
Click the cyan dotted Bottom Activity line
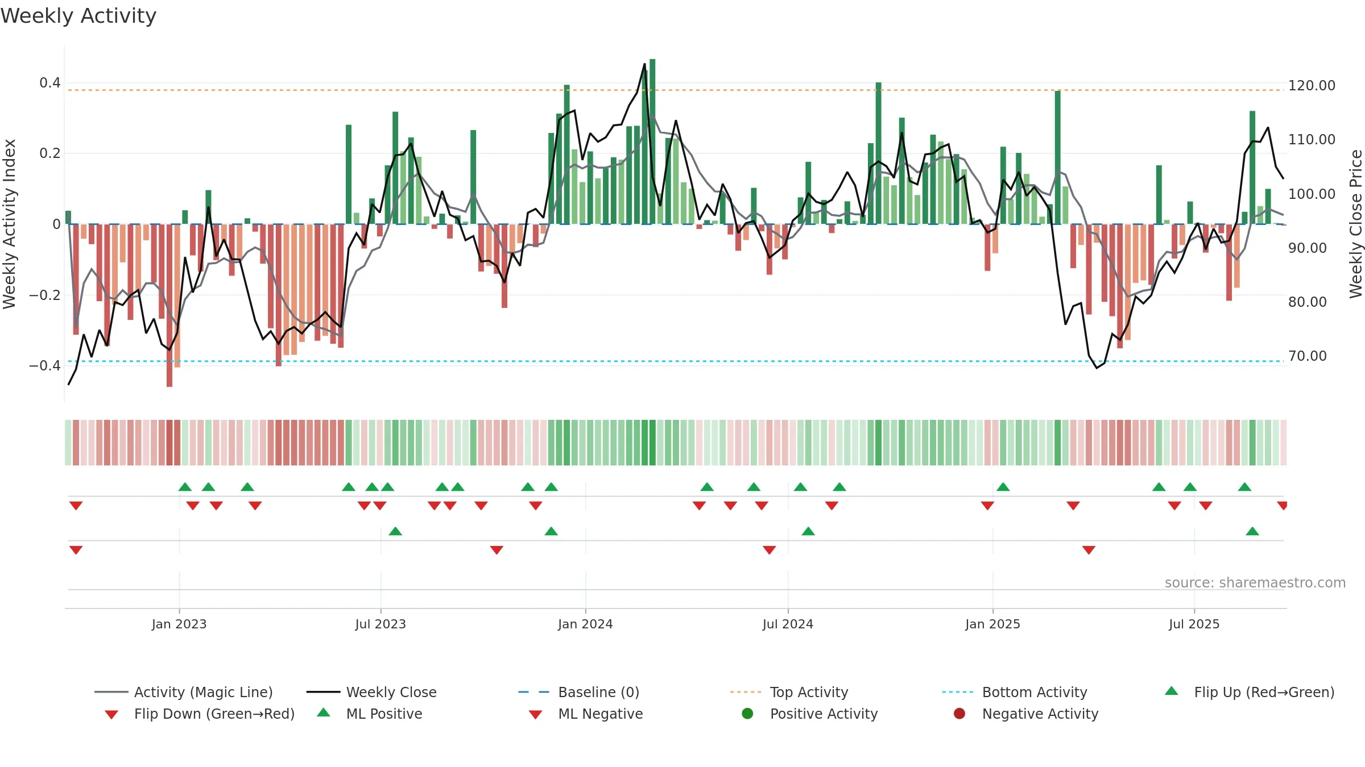point(675,361)
